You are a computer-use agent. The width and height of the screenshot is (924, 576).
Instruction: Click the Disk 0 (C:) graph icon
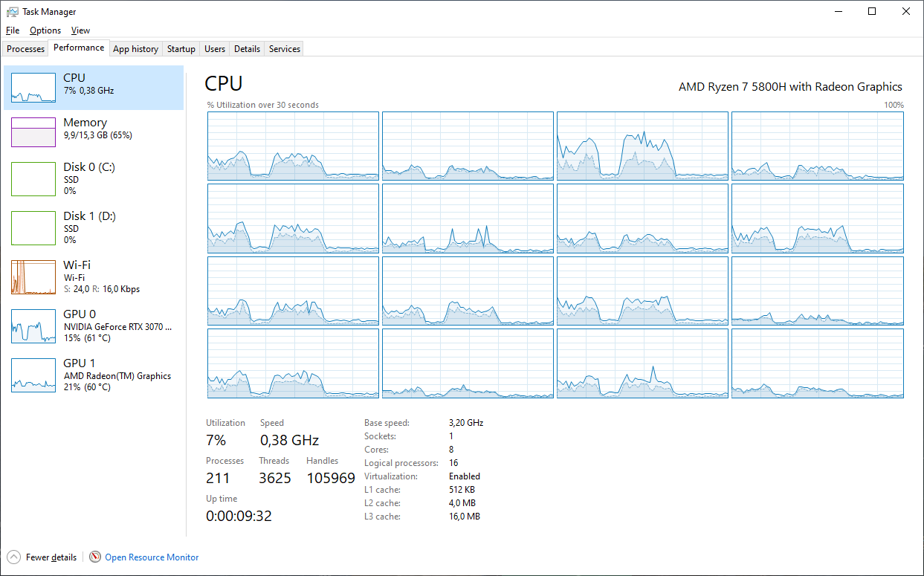pyautogui.click(x=33, y=178)
